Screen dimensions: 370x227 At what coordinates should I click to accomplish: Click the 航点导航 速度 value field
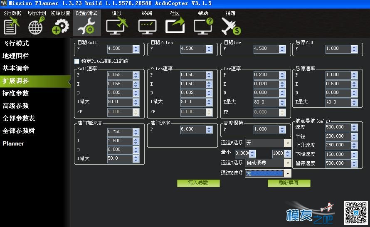pyautogui.click(x=338, y=127)
